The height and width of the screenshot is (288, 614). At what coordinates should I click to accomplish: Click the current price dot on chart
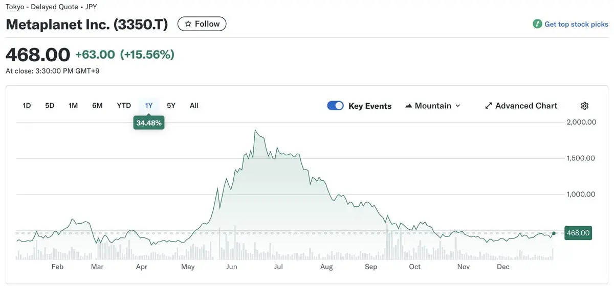coord(554,233)
